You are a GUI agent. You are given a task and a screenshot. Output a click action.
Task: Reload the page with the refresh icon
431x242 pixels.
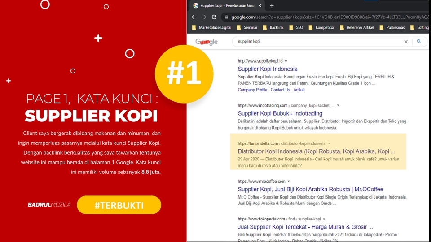214,17
